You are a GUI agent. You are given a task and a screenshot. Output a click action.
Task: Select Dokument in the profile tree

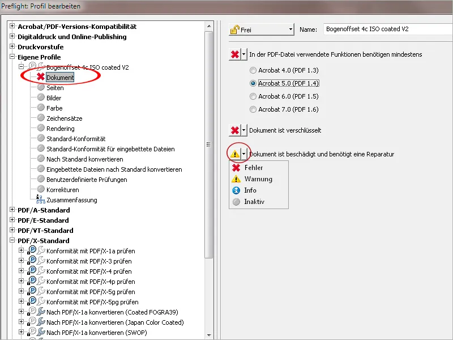[x=60, y=78]
